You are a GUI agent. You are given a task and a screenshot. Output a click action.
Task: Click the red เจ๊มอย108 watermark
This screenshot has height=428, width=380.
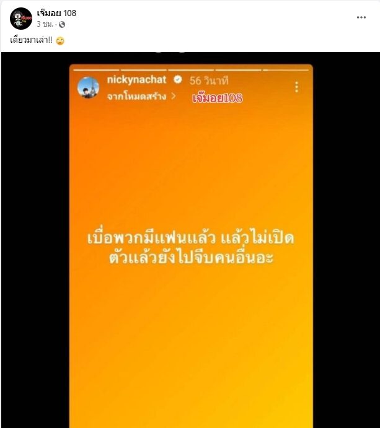[217, 98]
